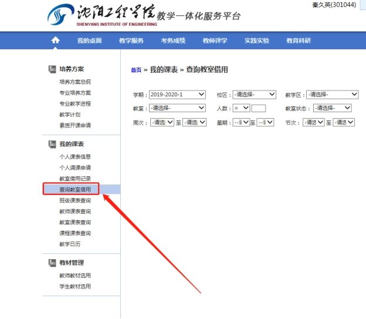This screenshot has width=366, height=319.
Task: Click the 查询教室借用 sidebar link
Action: 75,189
